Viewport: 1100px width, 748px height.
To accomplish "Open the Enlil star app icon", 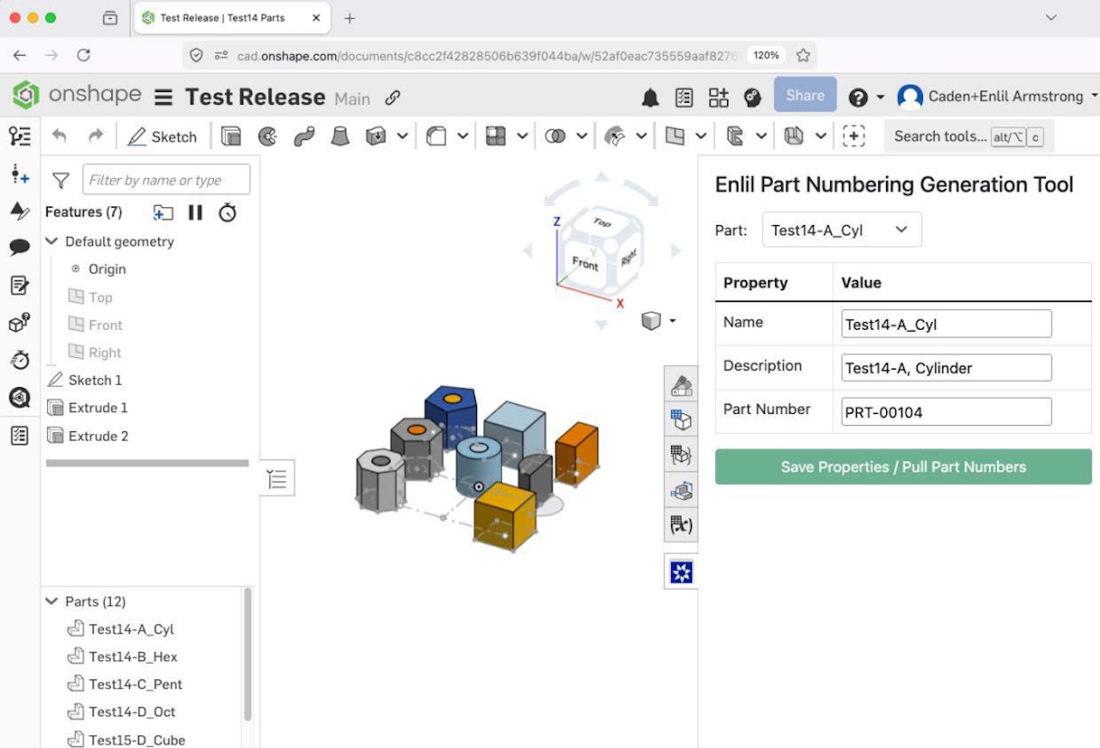I will [681, 572].
